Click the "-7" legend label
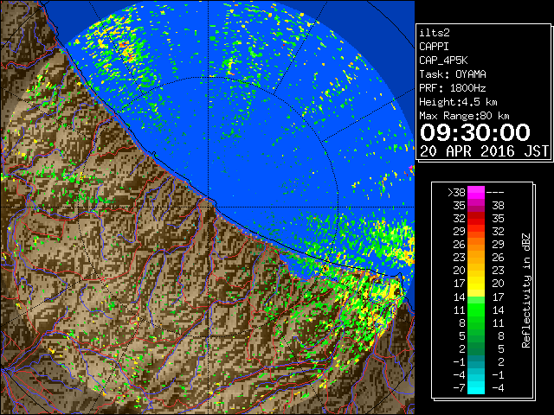Viewport: 554px width, 415px height. 459,387
